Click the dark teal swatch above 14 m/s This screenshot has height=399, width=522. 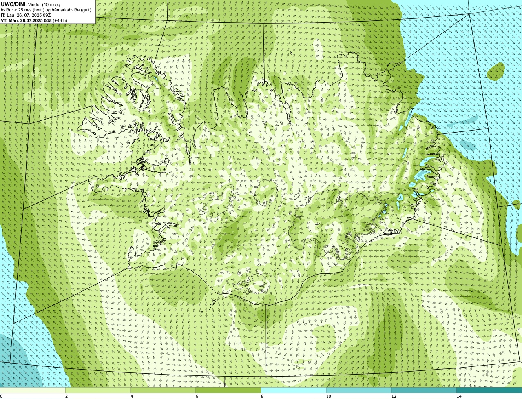pos(489,390)
